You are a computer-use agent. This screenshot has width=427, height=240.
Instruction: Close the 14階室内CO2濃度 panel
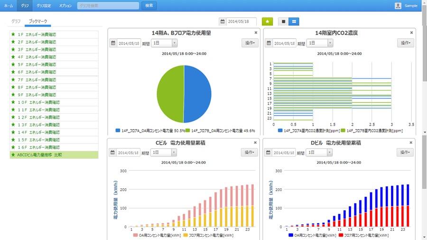pyautogui.click(x=411, y=33)
